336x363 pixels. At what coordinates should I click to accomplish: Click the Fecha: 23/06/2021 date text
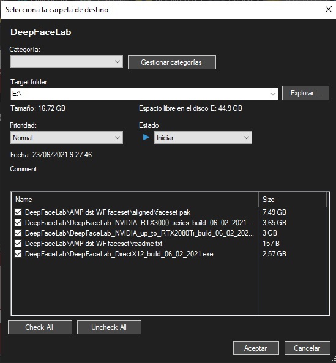point(51,155)
